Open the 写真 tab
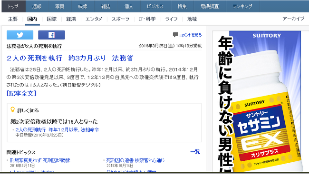 pyautogui.click(x=60, y=6)
